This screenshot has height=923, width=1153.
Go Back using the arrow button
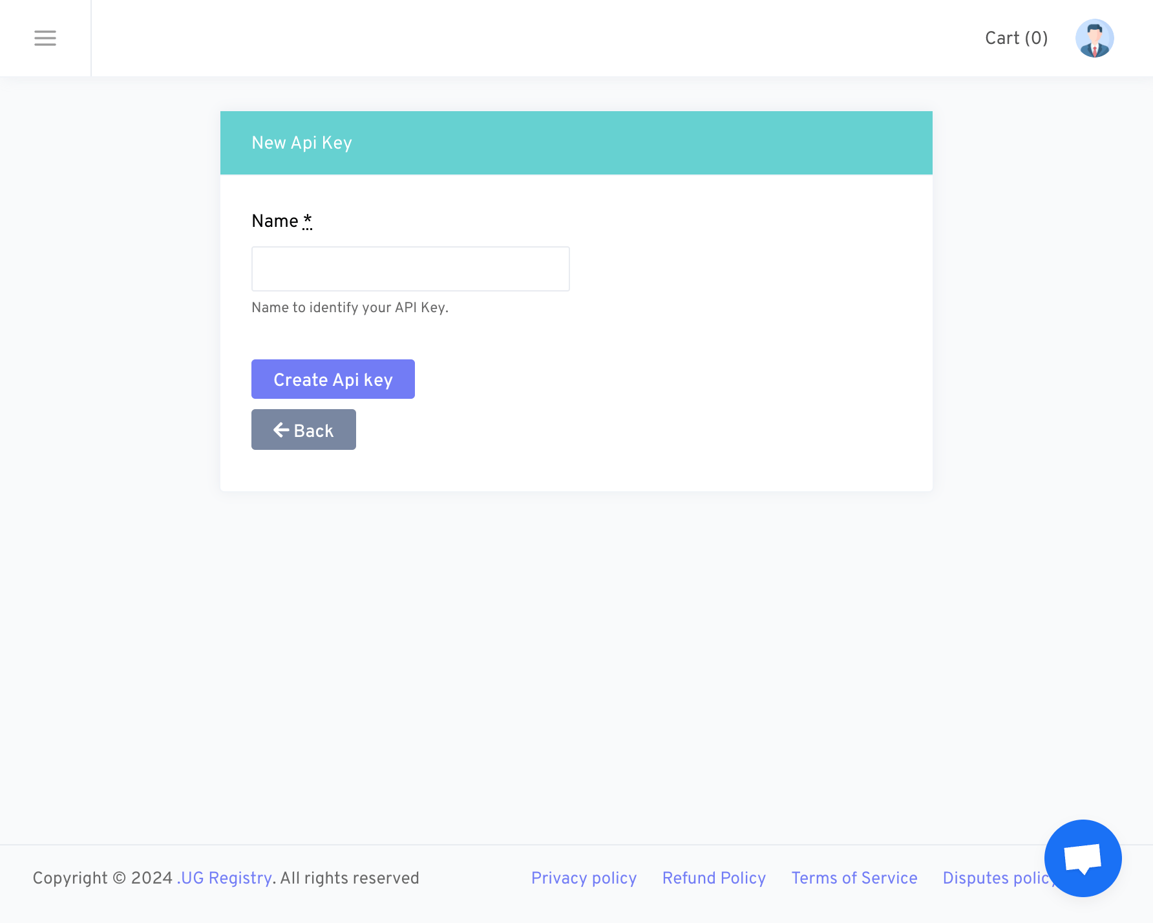(x=304, y=430)
